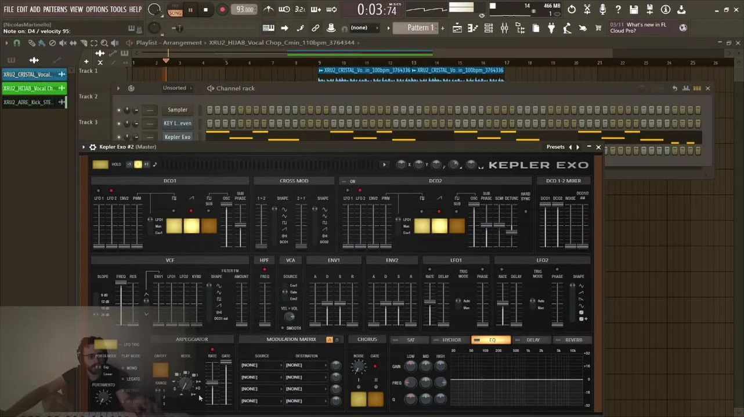This screenshot has height=417, width=744.
Task: Toggle the chorus II orange pad
Action: tap(375, 399)
